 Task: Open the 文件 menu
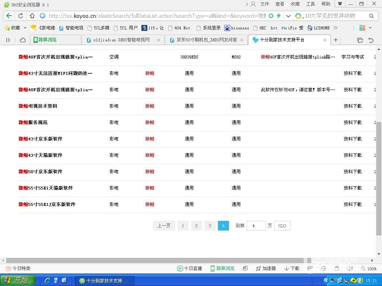click(x=264, y=4)
